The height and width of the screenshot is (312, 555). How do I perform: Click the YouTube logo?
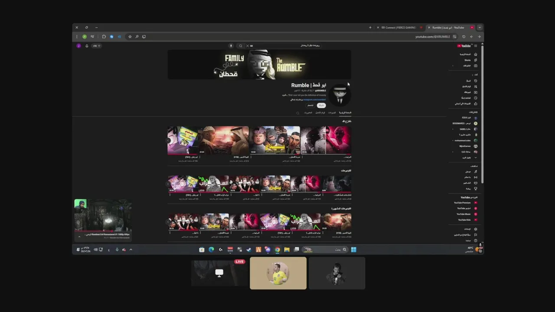click(x=464, y=45)
